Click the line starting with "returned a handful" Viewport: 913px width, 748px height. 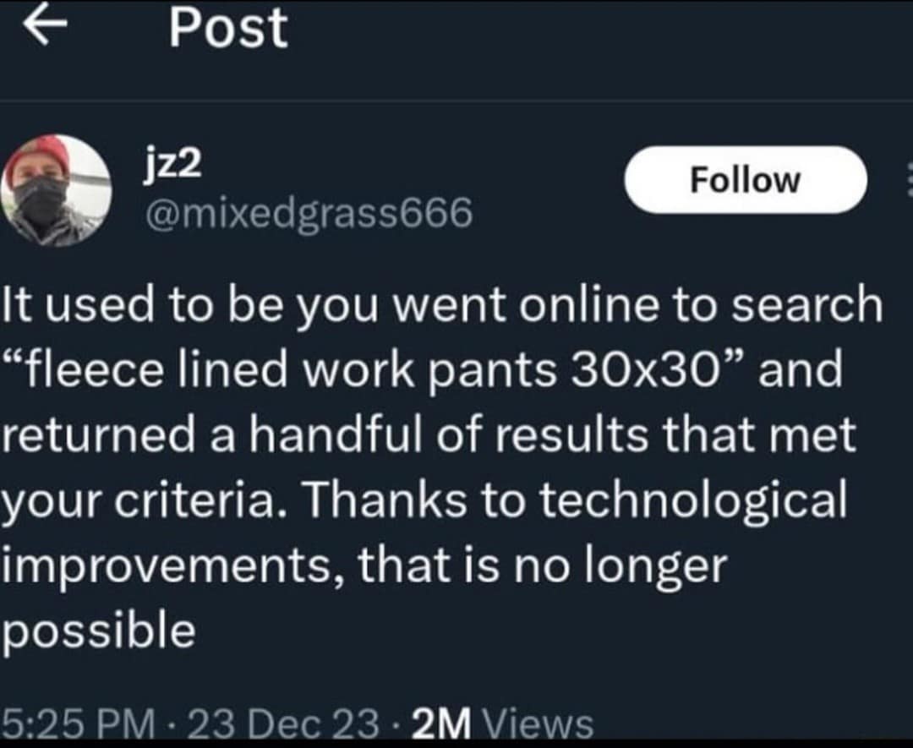[429, 435]
